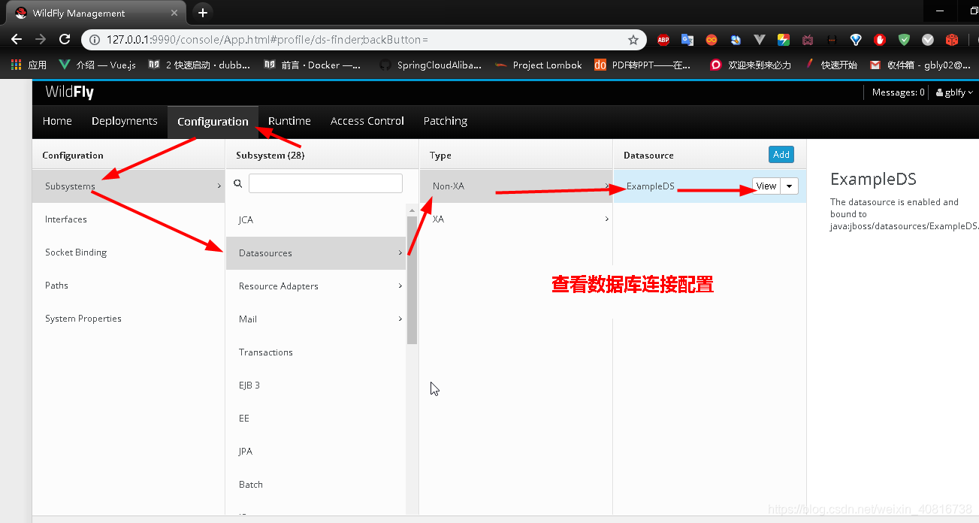Open the Google Translate extension
979x523 pixels.
(687, 40)
